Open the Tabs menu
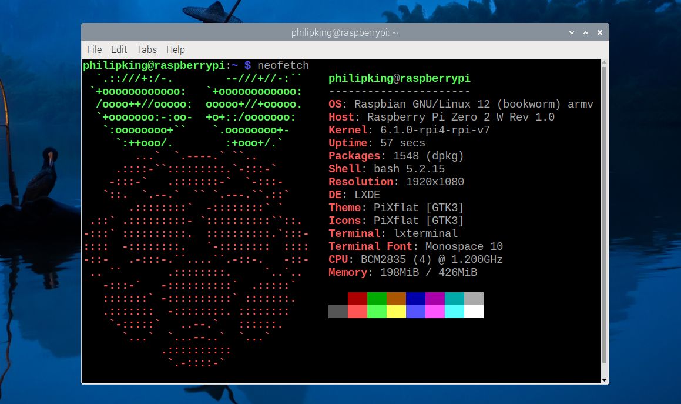 click(146, 49)
